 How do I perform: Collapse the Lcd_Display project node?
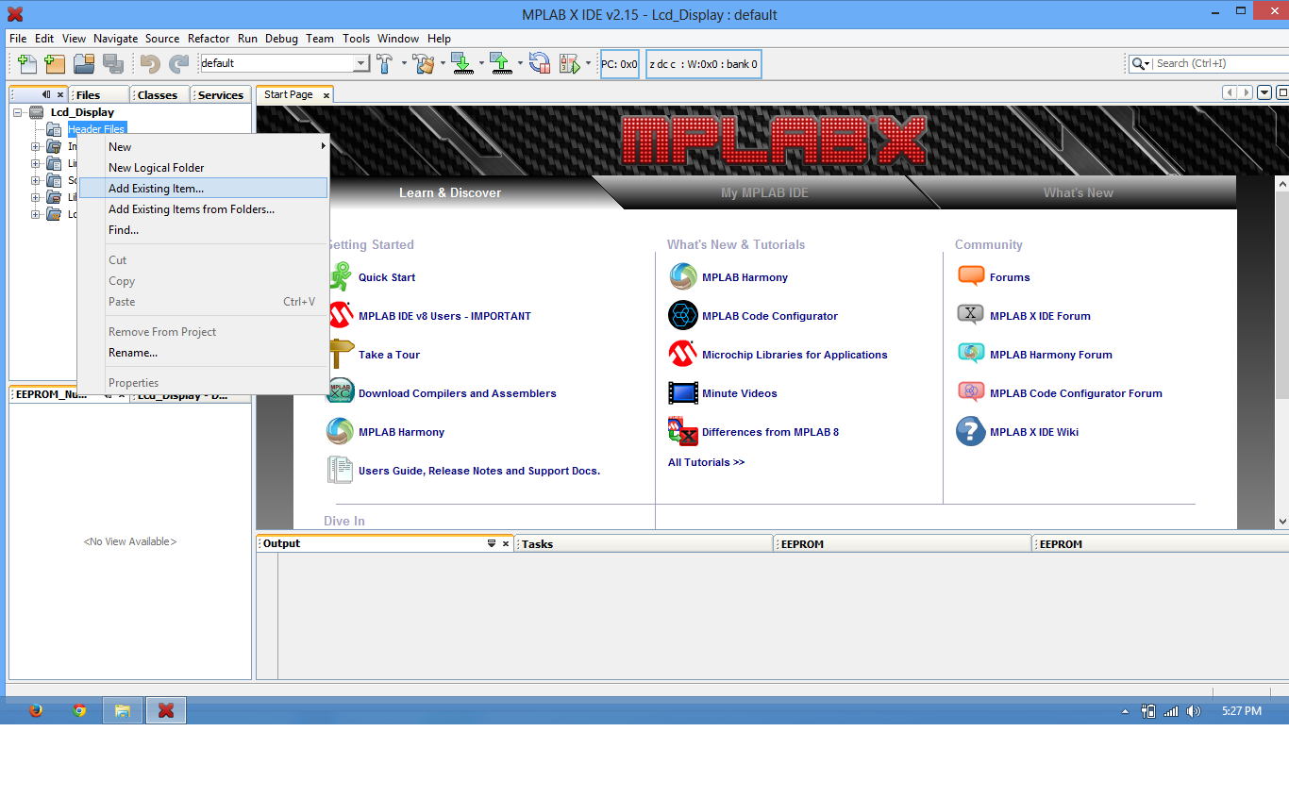pyautogui.click(x=18, y=112)
